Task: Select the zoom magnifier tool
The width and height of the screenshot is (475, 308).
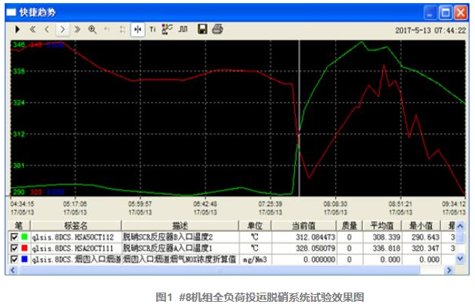Action: coord(92,29)
